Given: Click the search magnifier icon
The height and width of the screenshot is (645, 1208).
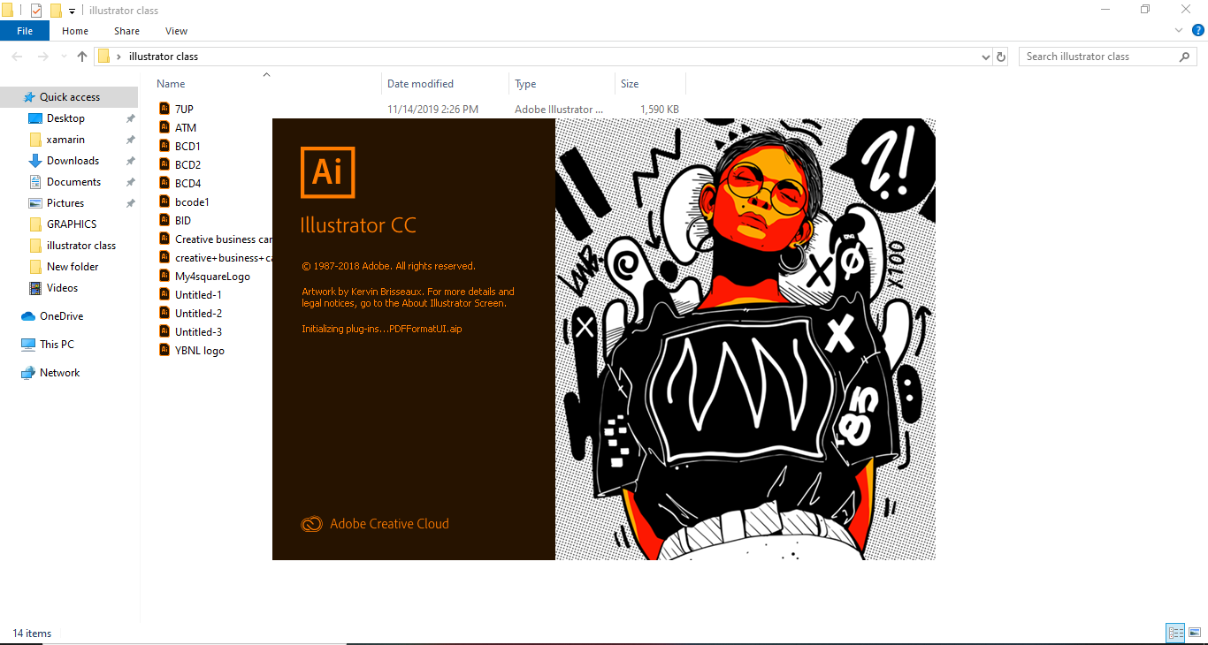Looking at the screenshot, I should point(1185,57).
